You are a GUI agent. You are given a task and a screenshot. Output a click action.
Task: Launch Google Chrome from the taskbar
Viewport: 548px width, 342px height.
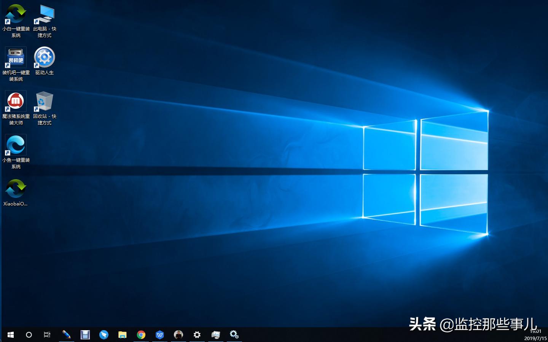point(141,334)
